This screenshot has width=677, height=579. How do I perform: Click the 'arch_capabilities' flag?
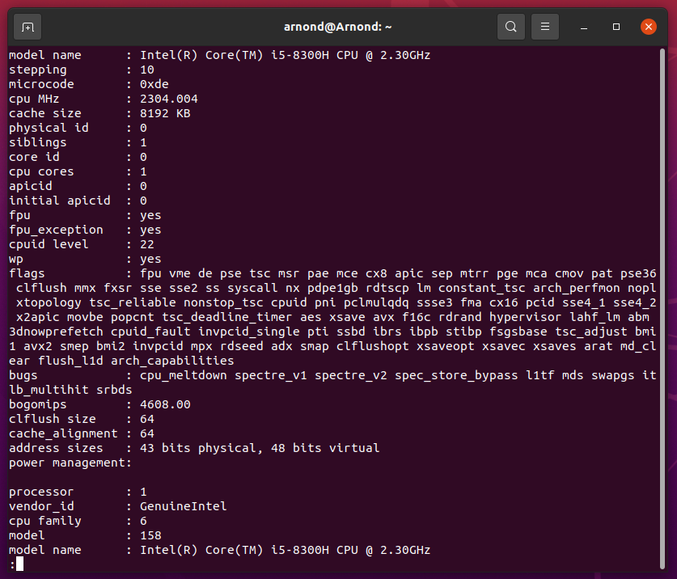(172, 361)
